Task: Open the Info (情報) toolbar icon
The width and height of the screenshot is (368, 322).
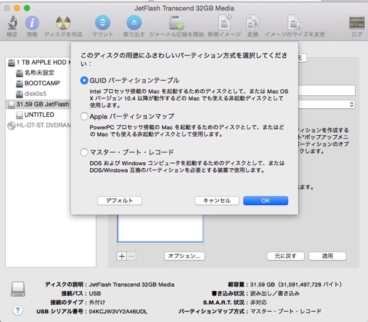Action: pyautogui.click(x=32, y=23)
